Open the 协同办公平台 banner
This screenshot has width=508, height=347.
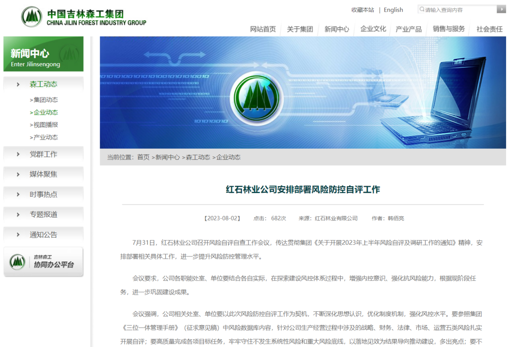pyautogui.click(x=43, y=262)
